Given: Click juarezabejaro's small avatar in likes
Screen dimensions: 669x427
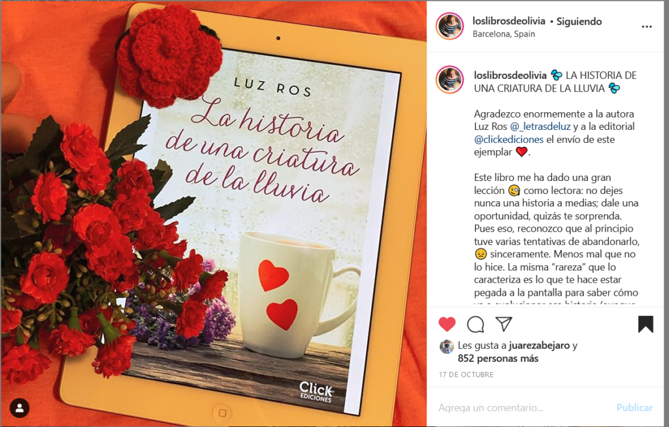Looking at the screenshot, I should [447, 347].
